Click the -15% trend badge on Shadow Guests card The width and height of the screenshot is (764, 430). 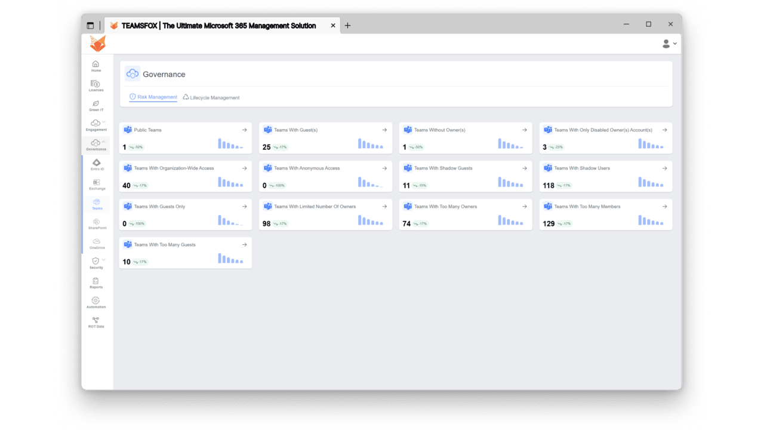[421, 185]
